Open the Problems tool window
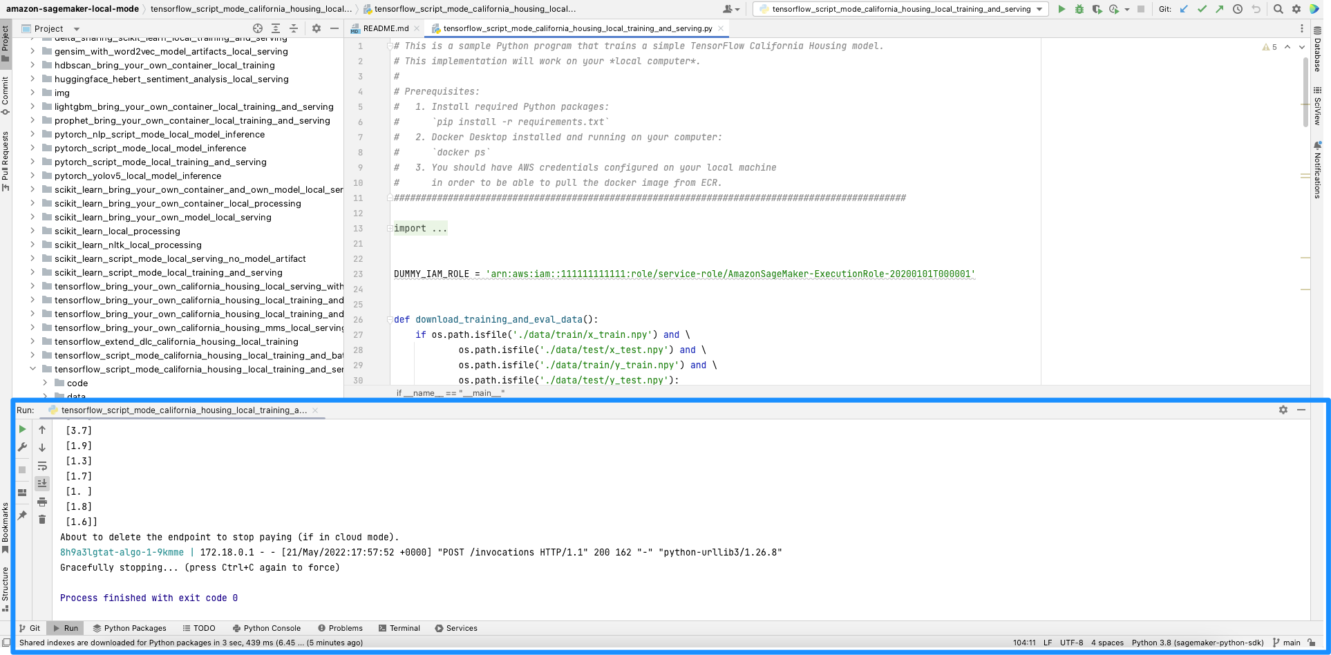This screenshot has height=655, width=1331. click(x=341, y=628)
